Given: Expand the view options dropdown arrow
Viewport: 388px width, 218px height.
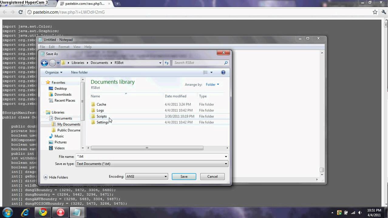Looking at the screenshot, I should coord(211,72).
